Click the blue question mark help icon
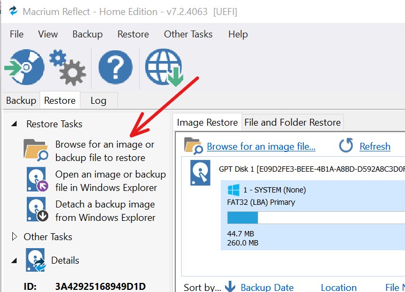The height and width of the screenshot is (292, 405). pyautogui.click(x=116, y=67)
